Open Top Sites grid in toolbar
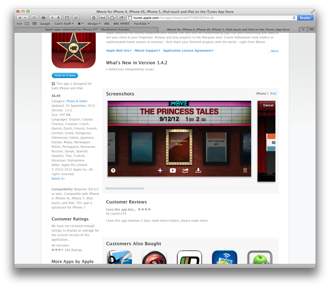The height and width of the screenshot is (288, 330). pyautogui.click(x=34, y=18)
